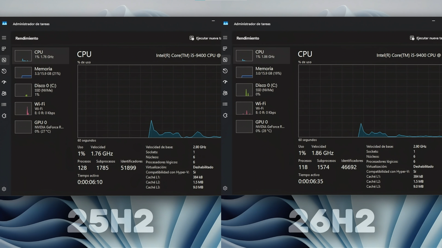
Task: Click handles value '46692'
Action: click(x=349, y=167)
